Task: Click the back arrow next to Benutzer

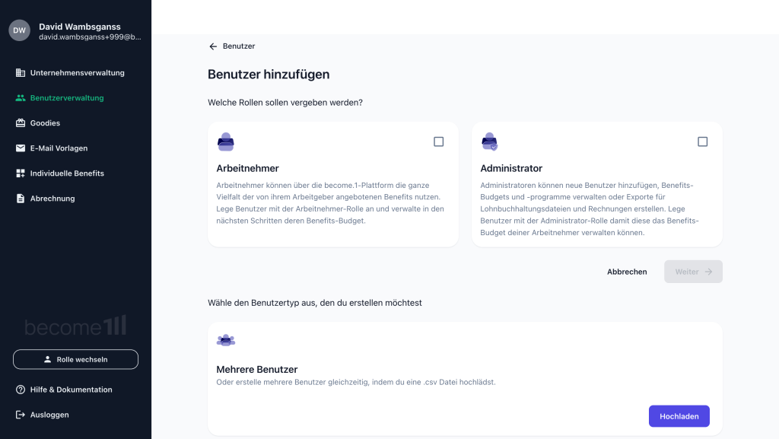Action: [213, 46]
